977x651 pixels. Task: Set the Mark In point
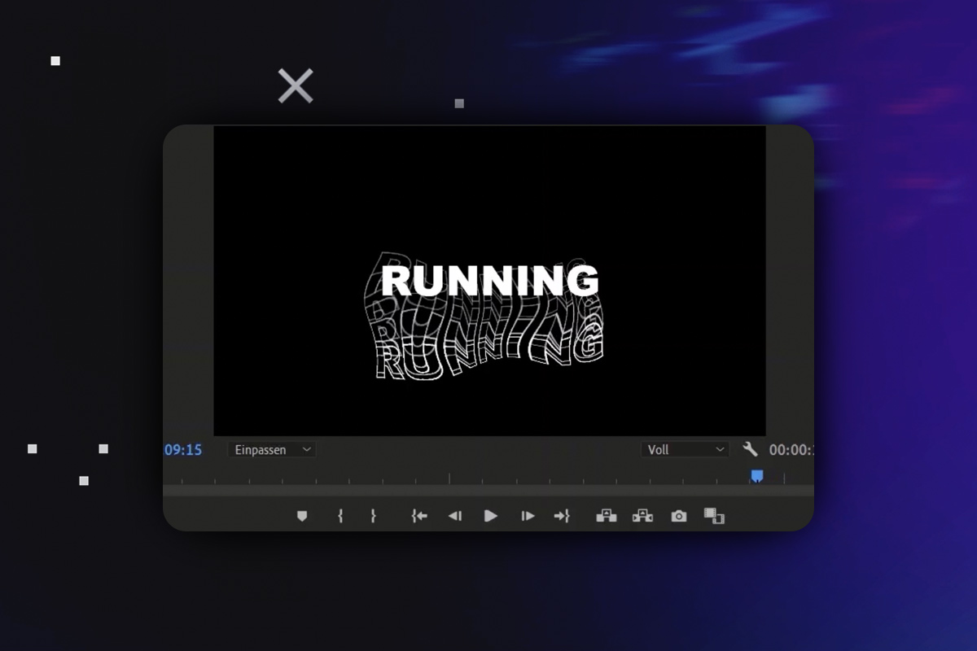tap(340, 516)
